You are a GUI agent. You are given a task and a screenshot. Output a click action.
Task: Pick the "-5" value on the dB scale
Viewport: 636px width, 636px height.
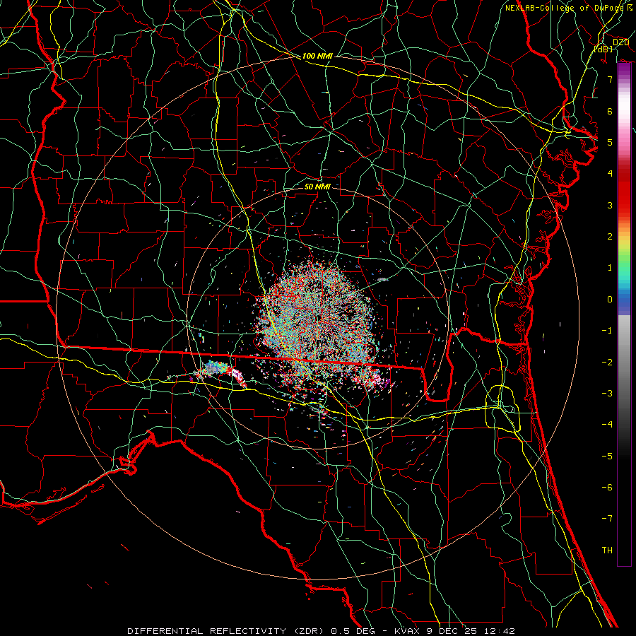click(x=607, y=457)
